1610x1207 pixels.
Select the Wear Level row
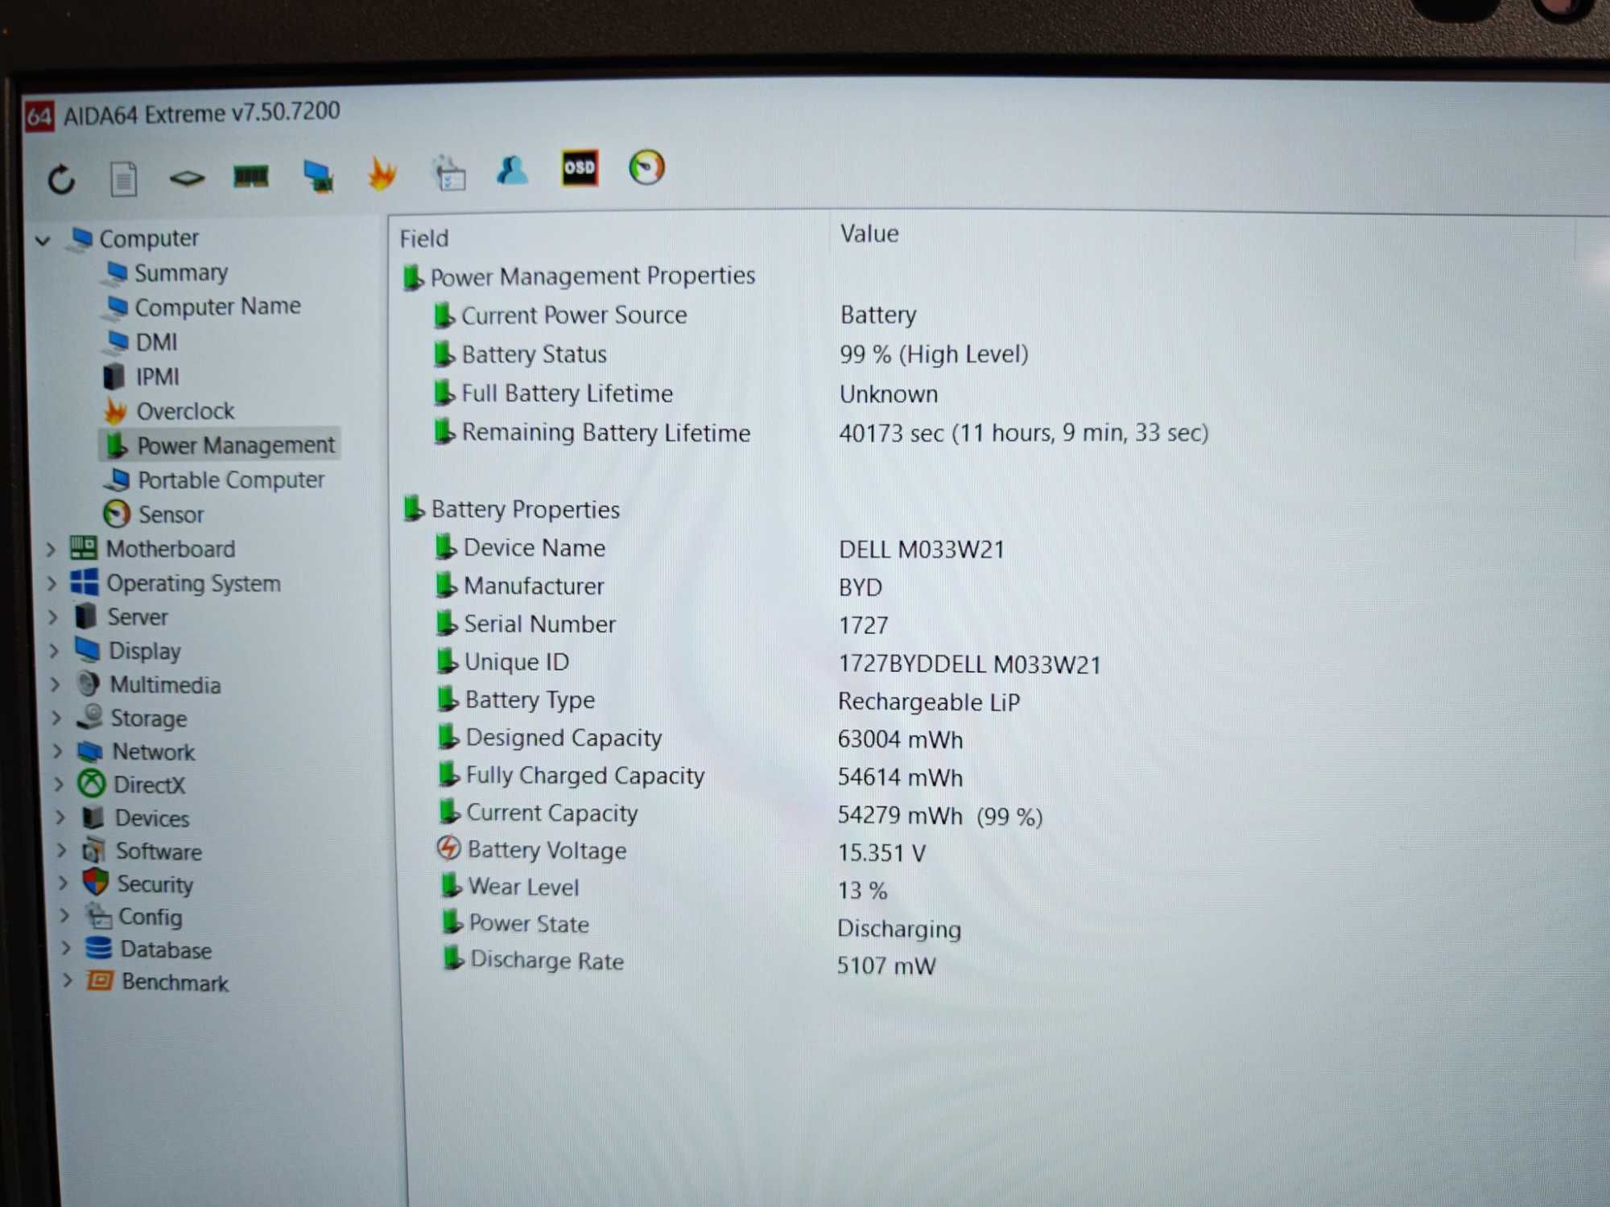click(x=523, y=887)
